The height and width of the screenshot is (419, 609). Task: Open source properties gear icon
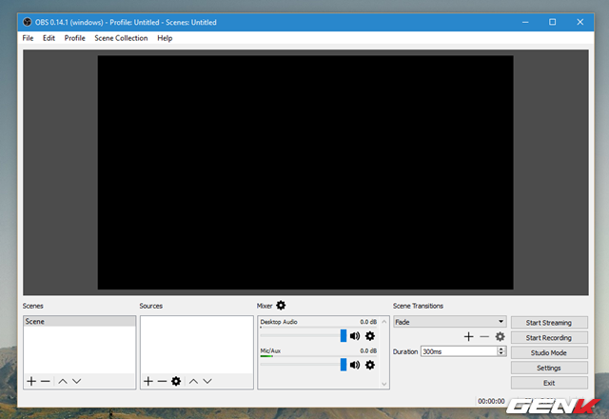click(x=175, y=381)
